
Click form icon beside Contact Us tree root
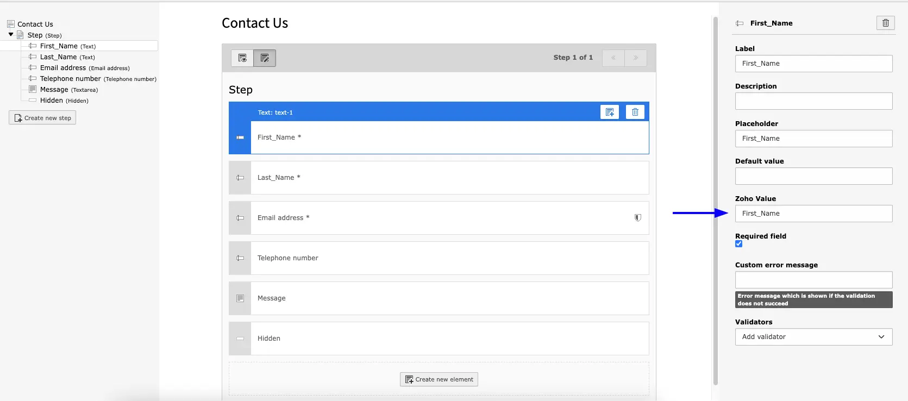coord(11,24)
